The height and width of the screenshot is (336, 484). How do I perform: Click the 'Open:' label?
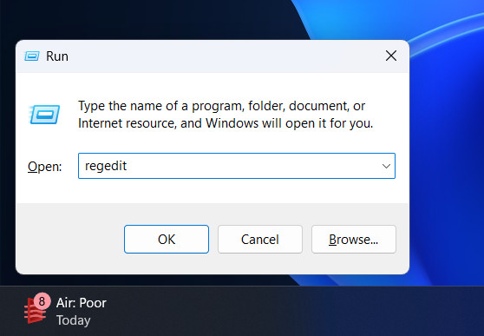click(x=45, y=167)
